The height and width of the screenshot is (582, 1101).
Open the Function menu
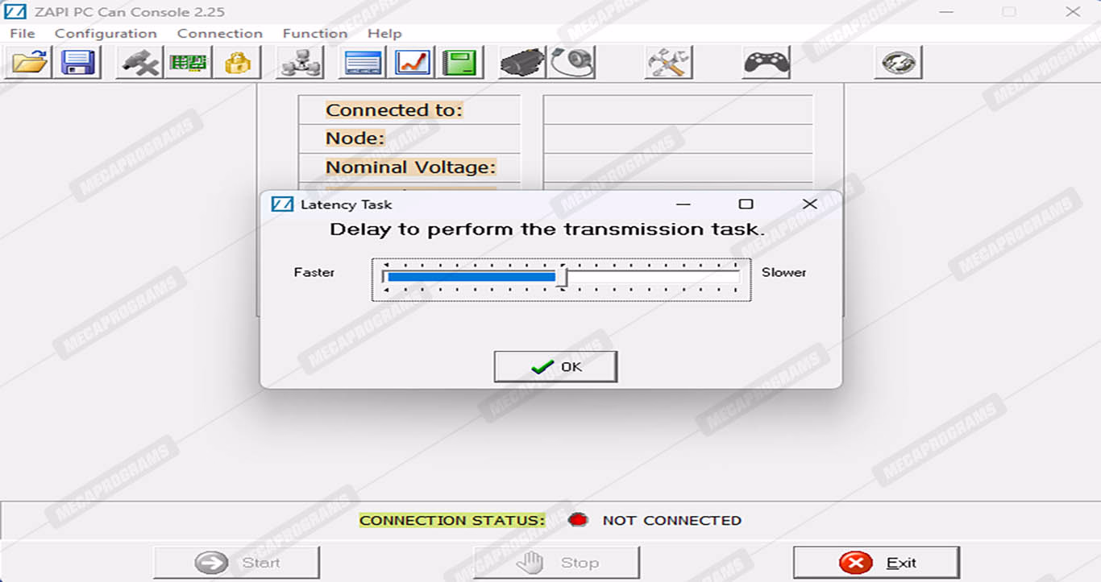click(315, 33)
